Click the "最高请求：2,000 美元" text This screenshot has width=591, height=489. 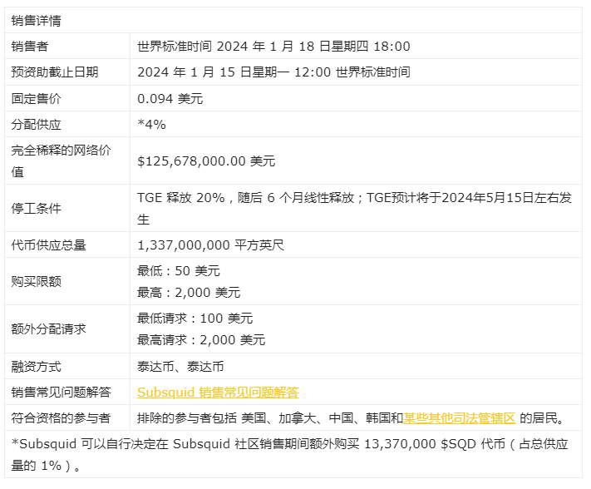click(x=201, y=339)
